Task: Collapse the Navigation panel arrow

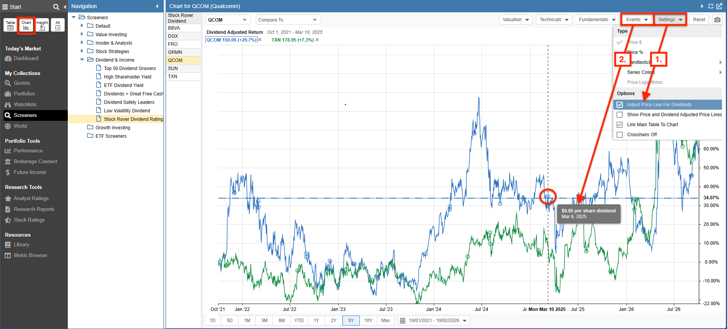Action: pos(157,6)
